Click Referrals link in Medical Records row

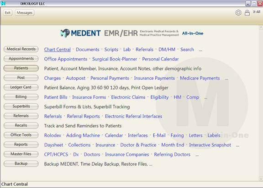(144, 50)
